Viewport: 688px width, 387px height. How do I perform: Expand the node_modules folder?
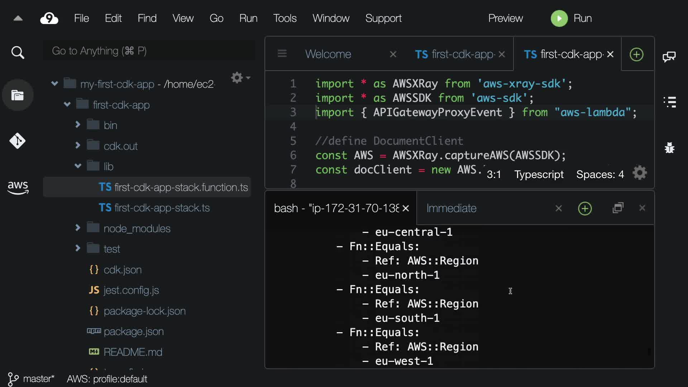[77, 228]
